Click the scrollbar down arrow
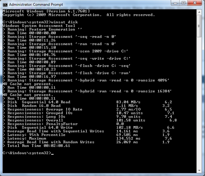This screenshot has height=176, width=205. point(199,170)
